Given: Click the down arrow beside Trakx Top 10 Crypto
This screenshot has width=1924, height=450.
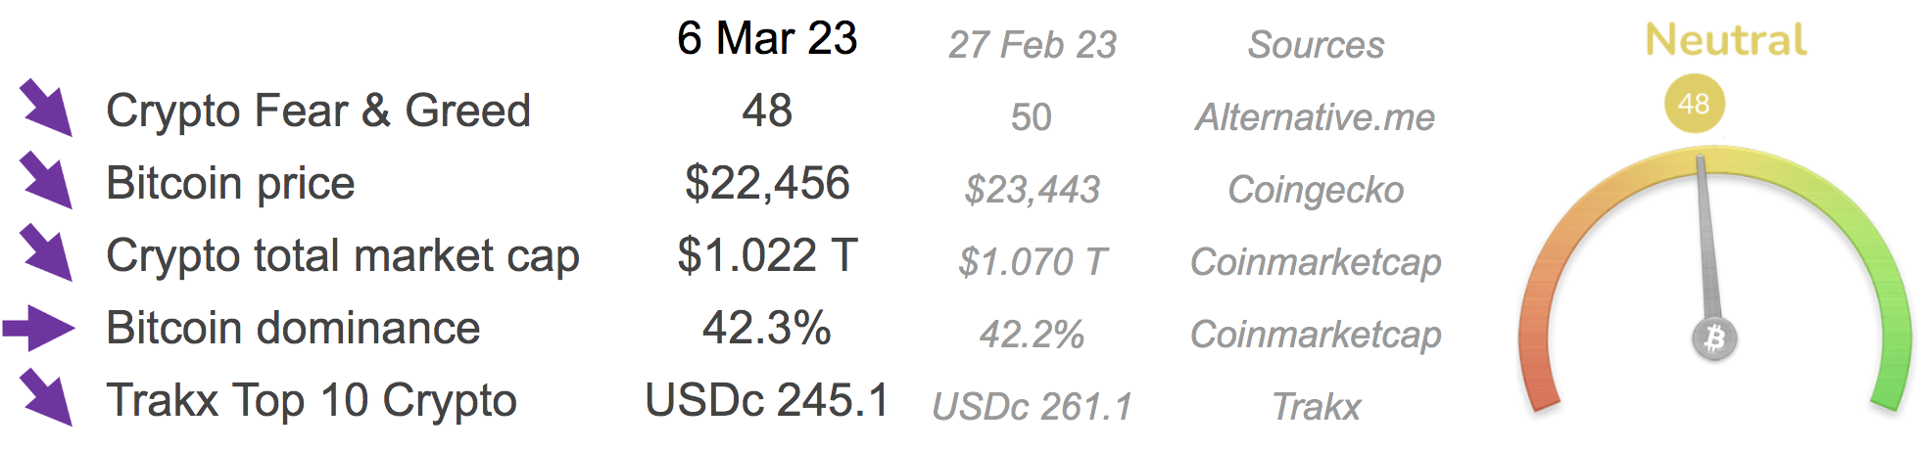Looking at the screenshot, I should 45,396.
